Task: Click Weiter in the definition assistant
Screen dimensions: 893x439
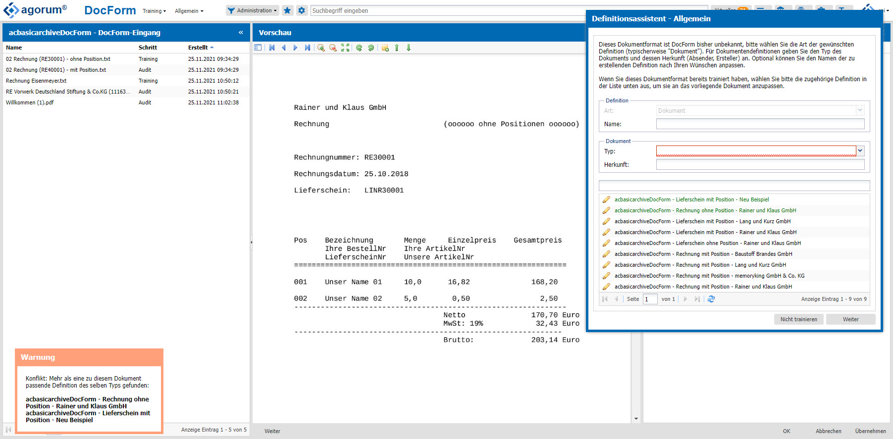Action: coord(851,319)
